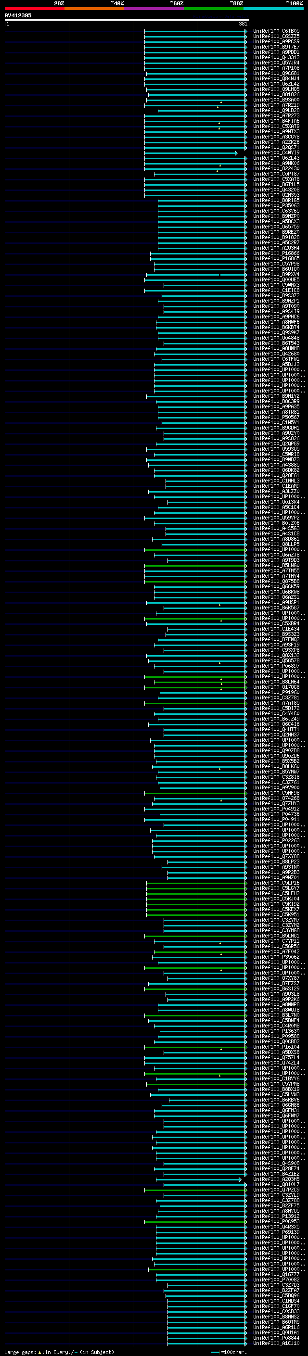
Task: Click hit label UniRef100_C1HDS4
Action: pyautogui.click(x=276, y=1301)
